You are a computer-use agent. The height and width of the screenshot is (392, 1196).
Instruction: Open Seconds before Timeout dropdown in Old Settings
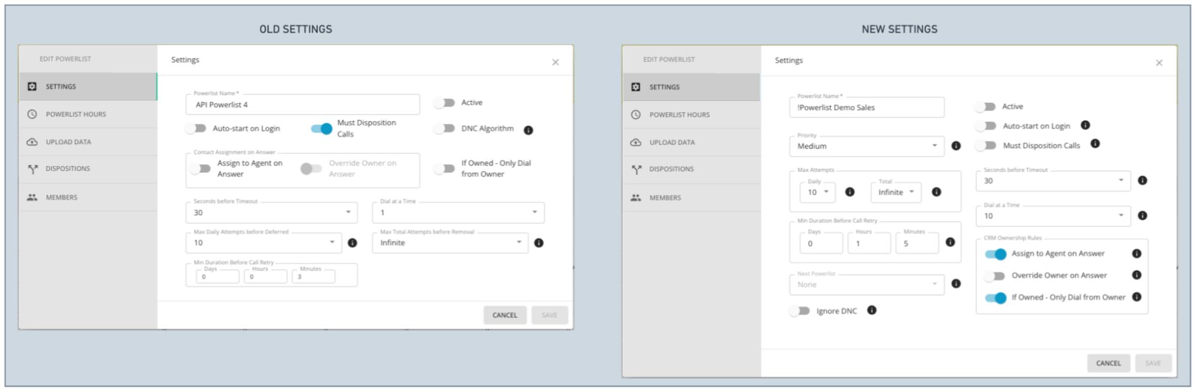[x=272, y=213]
